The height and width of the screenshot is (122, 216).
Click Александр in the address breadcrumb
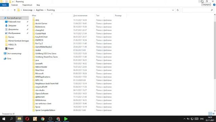pos(28,10)
